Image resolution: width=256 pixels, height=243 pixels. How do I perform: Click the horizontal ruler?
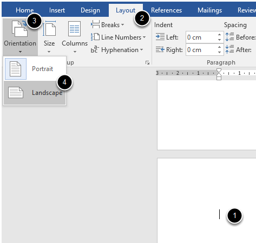206,73
